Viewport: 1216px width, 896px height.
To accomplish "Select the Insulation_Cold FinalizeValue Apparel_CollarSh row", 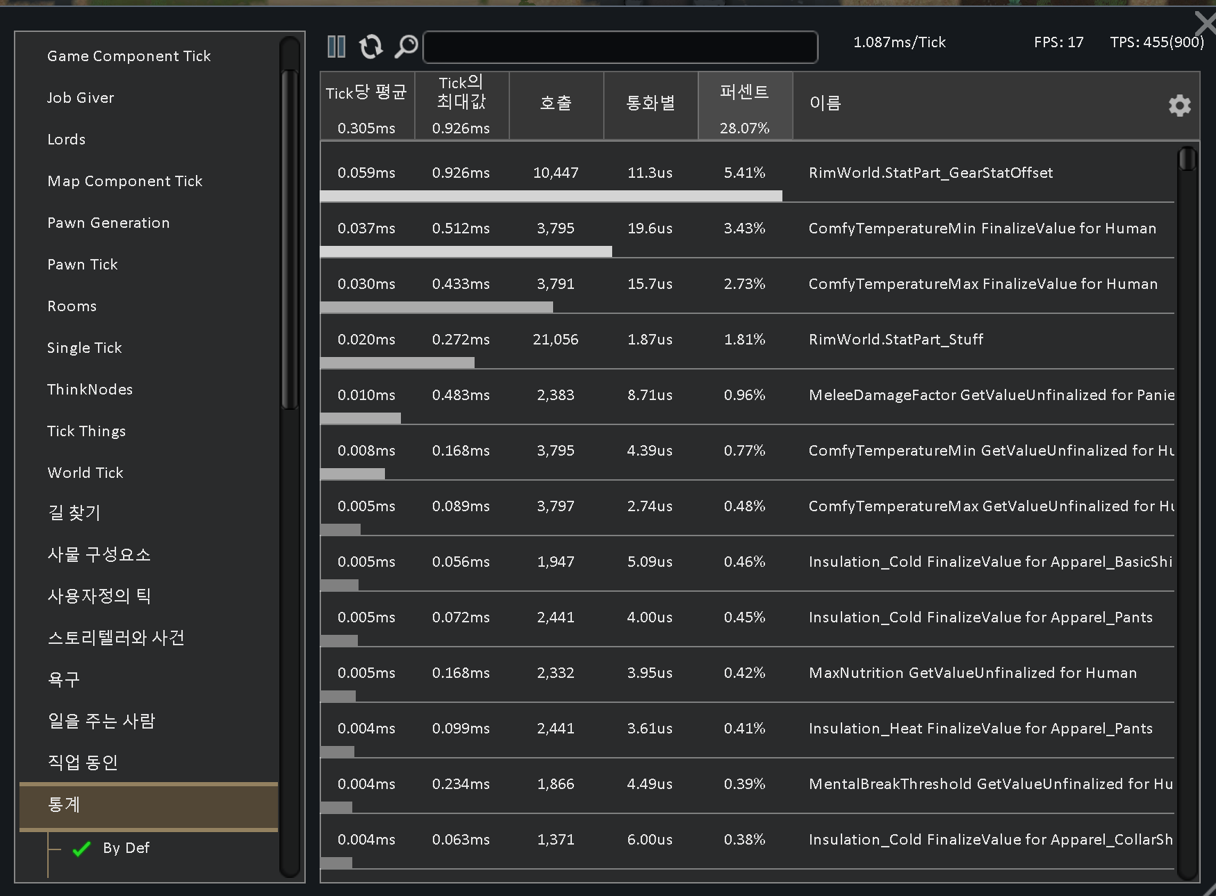I will 747,840.
